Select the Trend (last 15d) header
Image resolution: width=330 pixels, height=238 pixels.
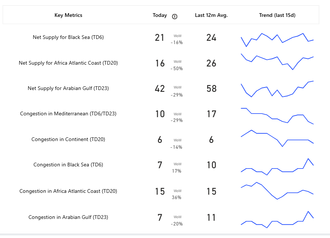click(x=277, y=15)
